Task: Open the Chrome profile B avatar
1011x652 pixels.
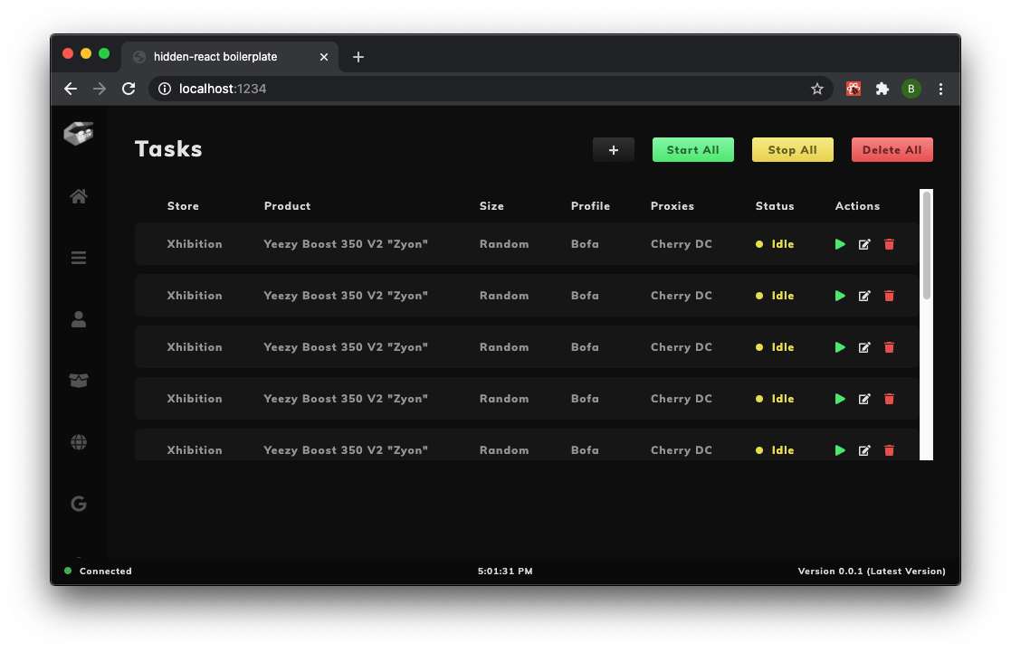Action: click(x=911, y=89)
